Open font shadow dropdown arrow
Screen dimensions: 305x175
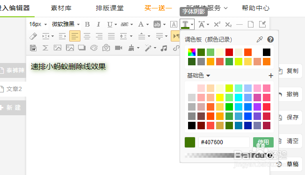coord(192,24)
